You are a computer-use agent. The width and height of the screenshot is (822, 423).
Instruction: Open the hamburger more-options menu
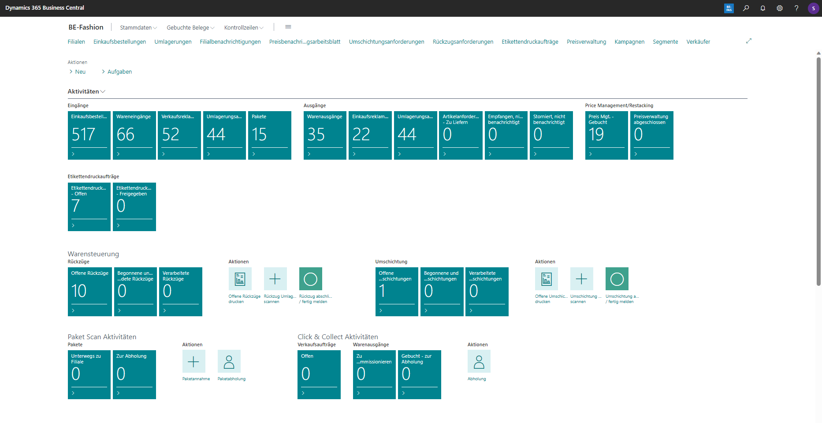(x=288, y=27)
